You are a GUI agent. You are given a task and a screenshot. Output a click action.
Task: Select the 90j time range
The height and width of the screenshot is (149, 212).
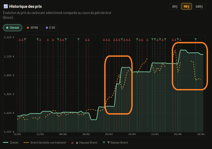tap(186, 6)
